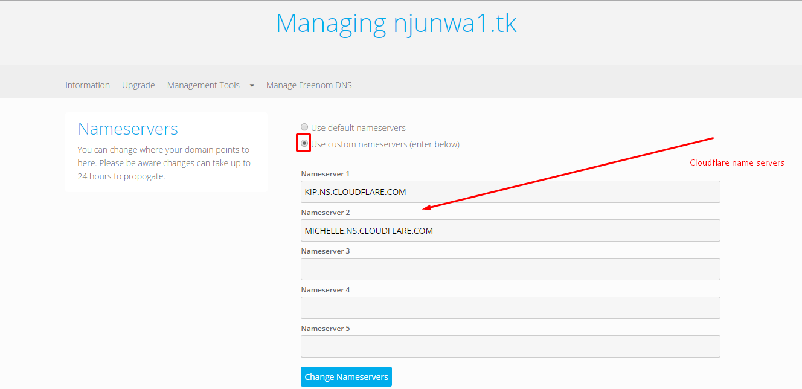Go to the Upgrade page
Screen dimensions: 802x389
[138, 85]
